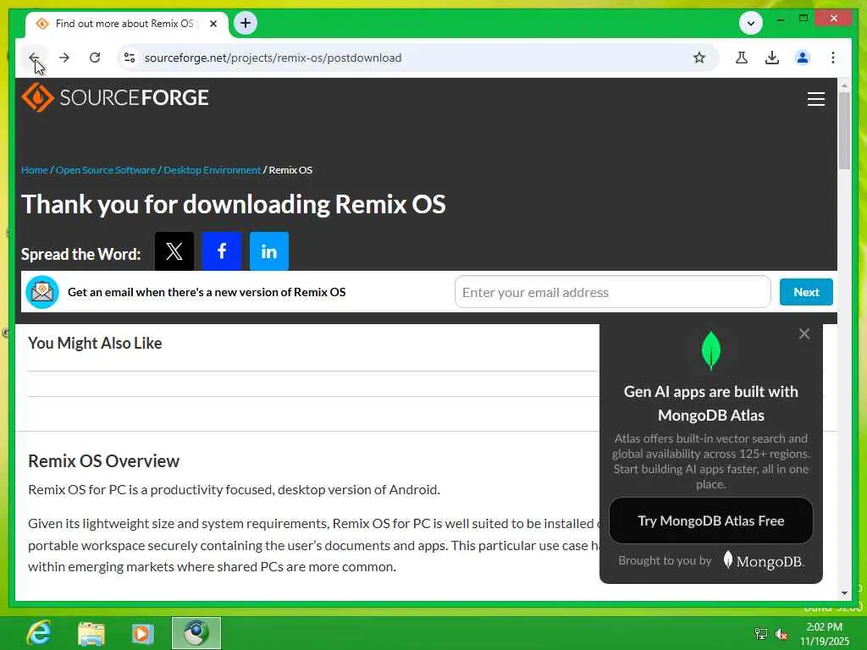Open the Home breadcrumb link
Image resolution: width=867 pixels, height=650 pixels.
tap(34, 169)
